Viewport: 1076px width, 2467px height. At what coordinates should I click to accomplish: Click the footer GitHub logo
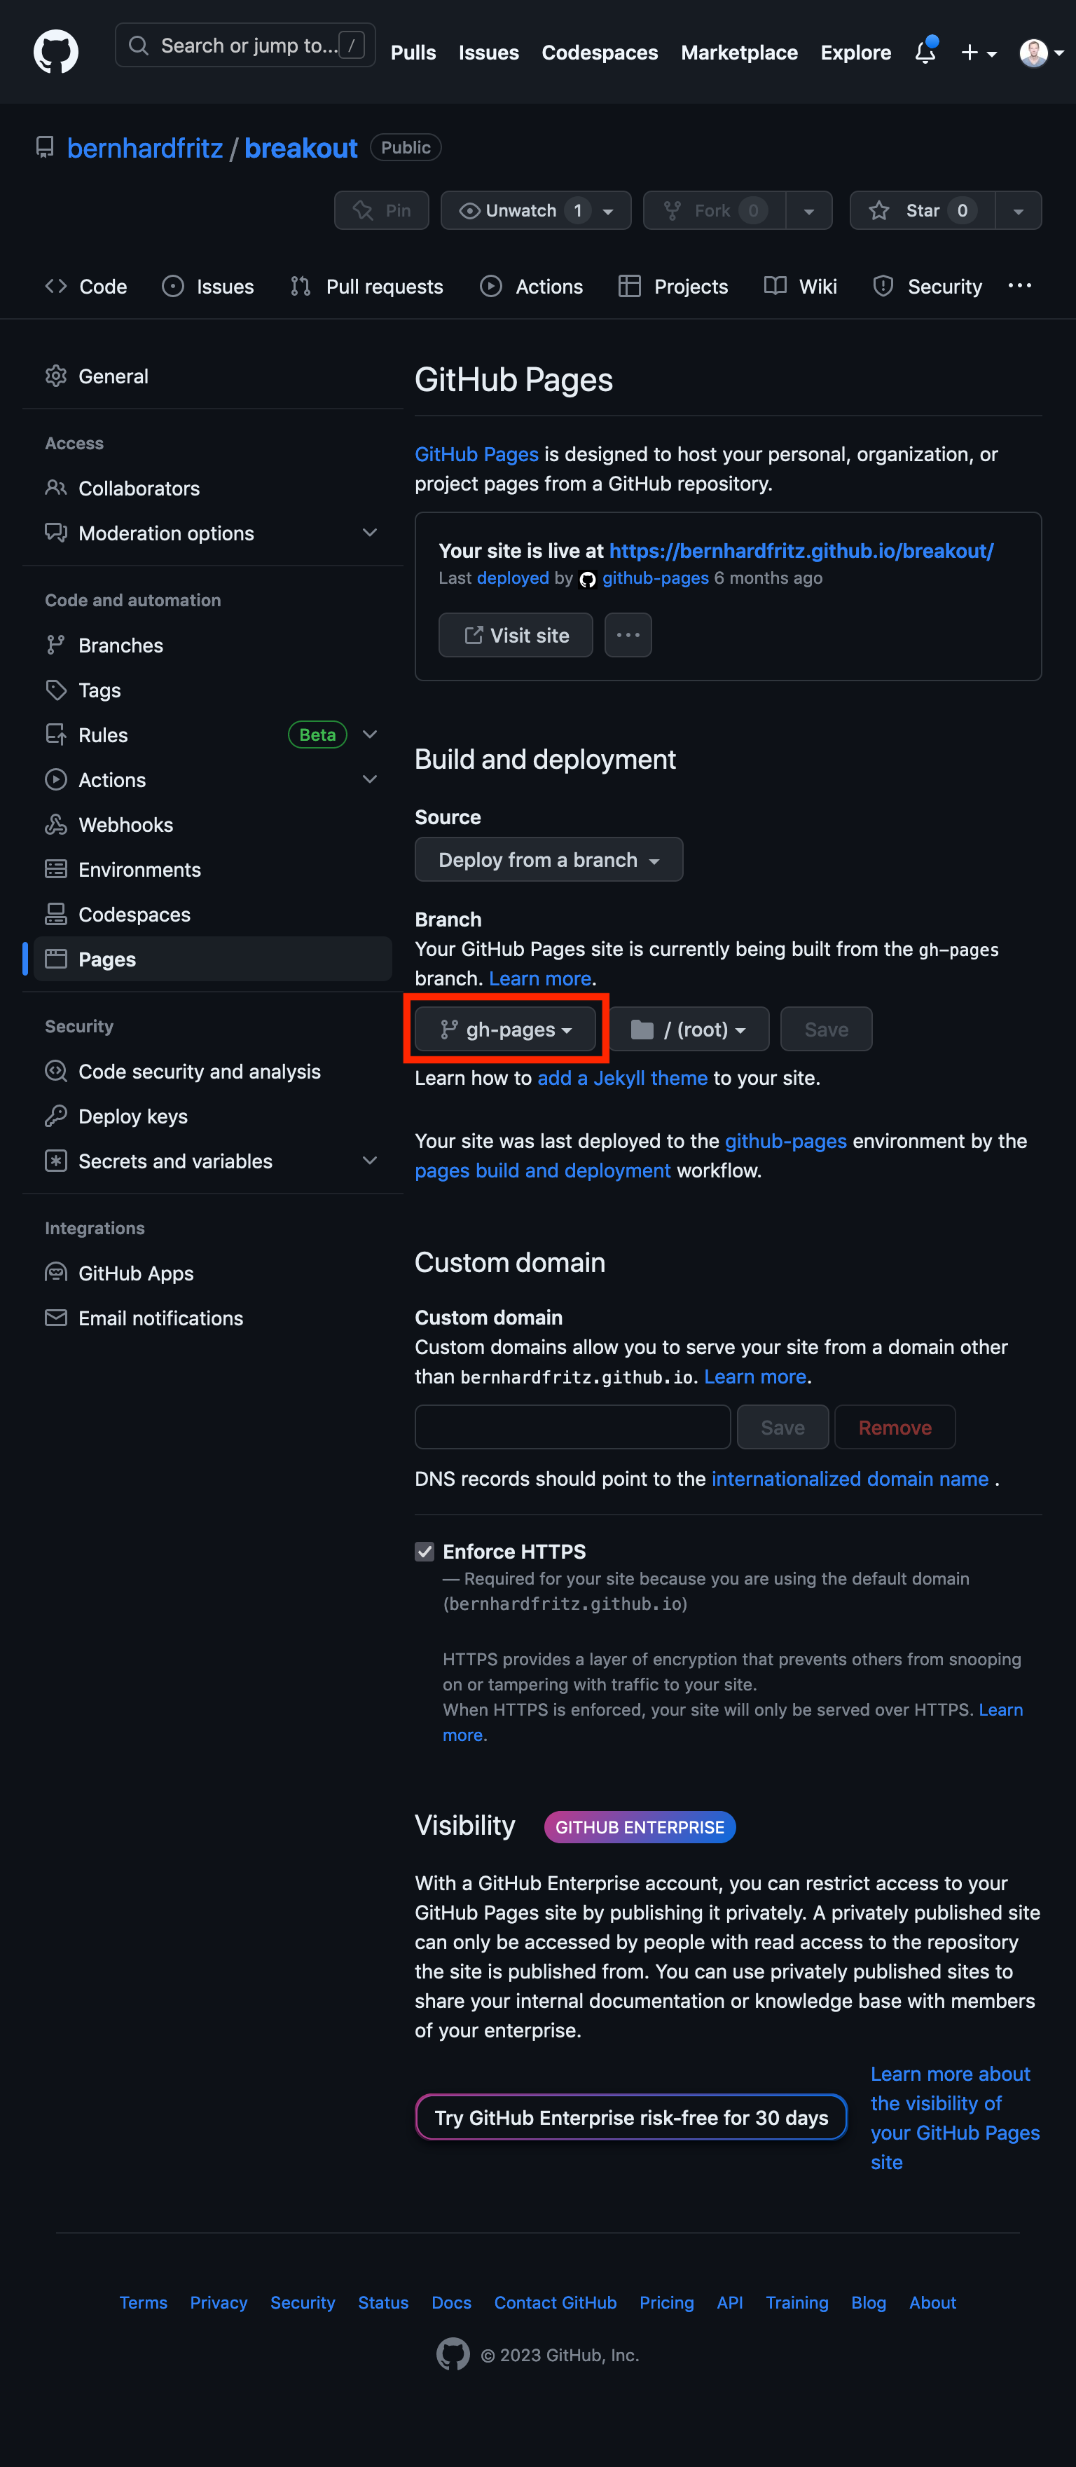click(x=453, y=2354)
